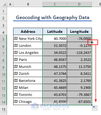Click the map icon beside New York City
Image resolution: width=101 pixels, height=115 pixels.
(x=16, y=39)
